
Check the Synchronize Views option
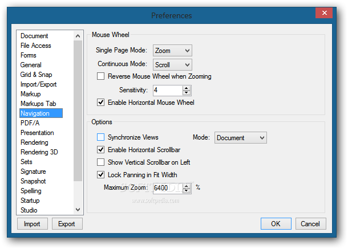pos(101,137)
